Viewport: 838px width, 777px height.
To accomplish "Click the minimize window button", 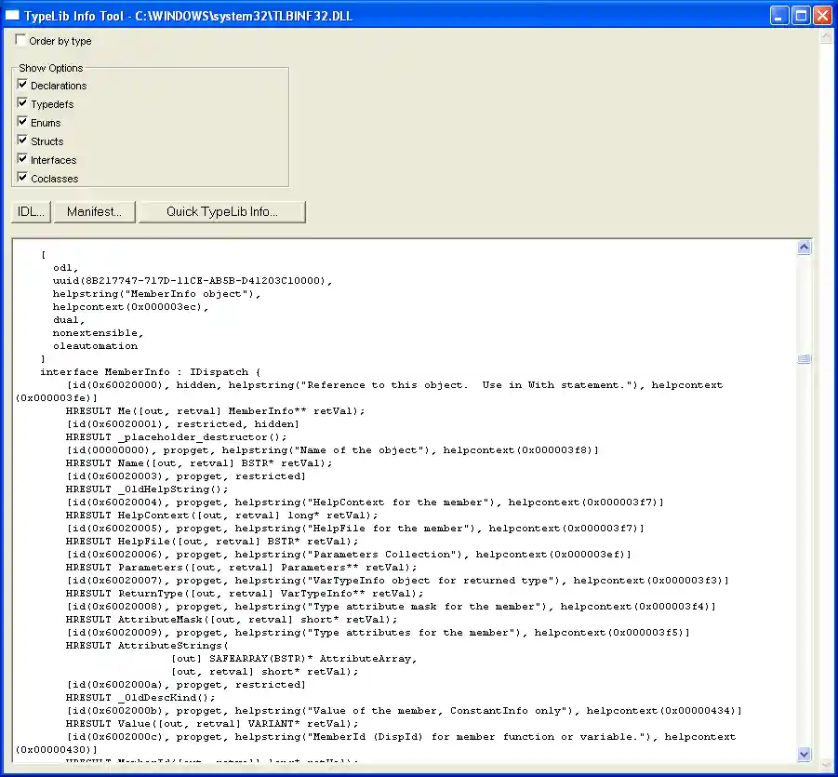I will pos(778,15).
